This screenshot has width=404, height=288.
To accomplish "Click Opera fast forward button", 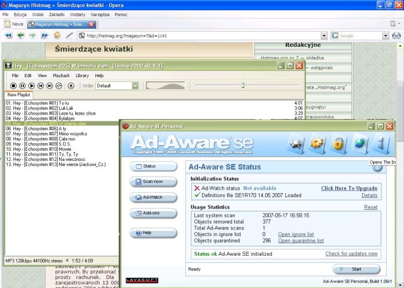I will (44, 35).
